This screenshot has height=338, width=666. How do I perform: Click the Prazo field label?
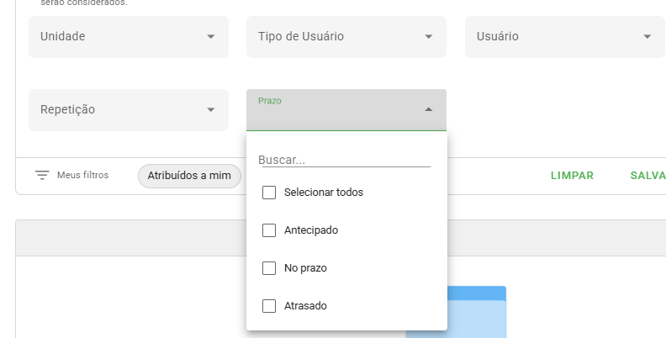point(270,101)
